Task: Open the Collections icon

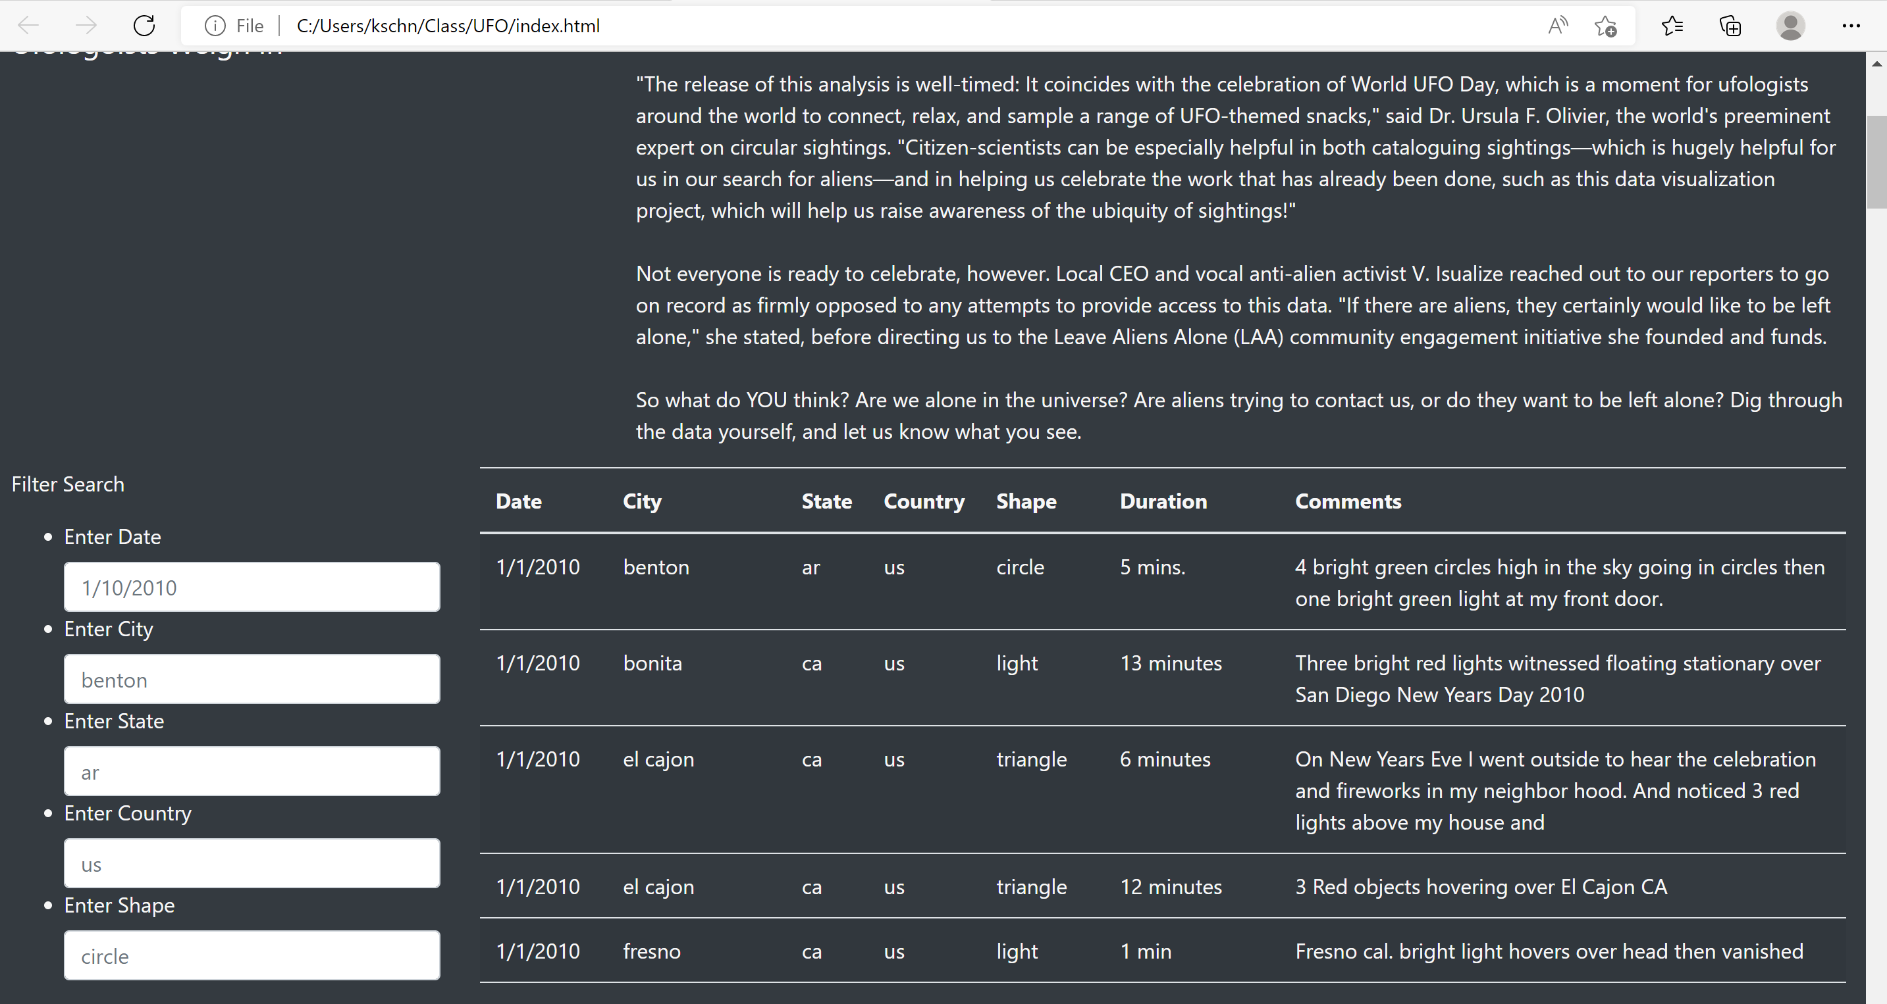Action: (x=1730, y=26)
